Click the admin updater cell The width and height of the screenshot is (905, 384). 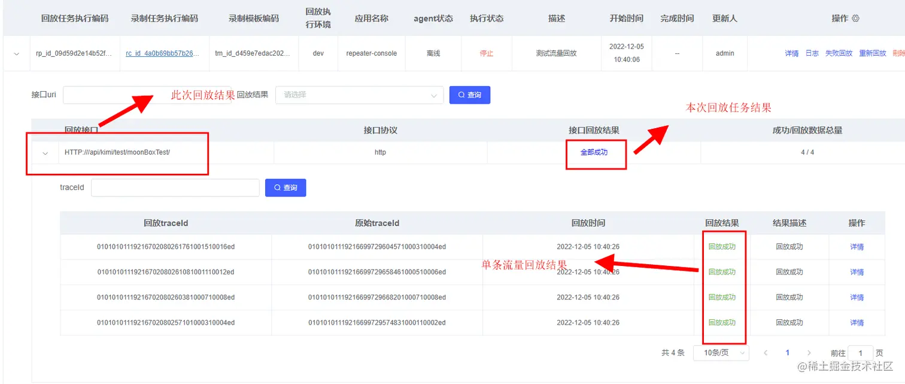[725, 53]
